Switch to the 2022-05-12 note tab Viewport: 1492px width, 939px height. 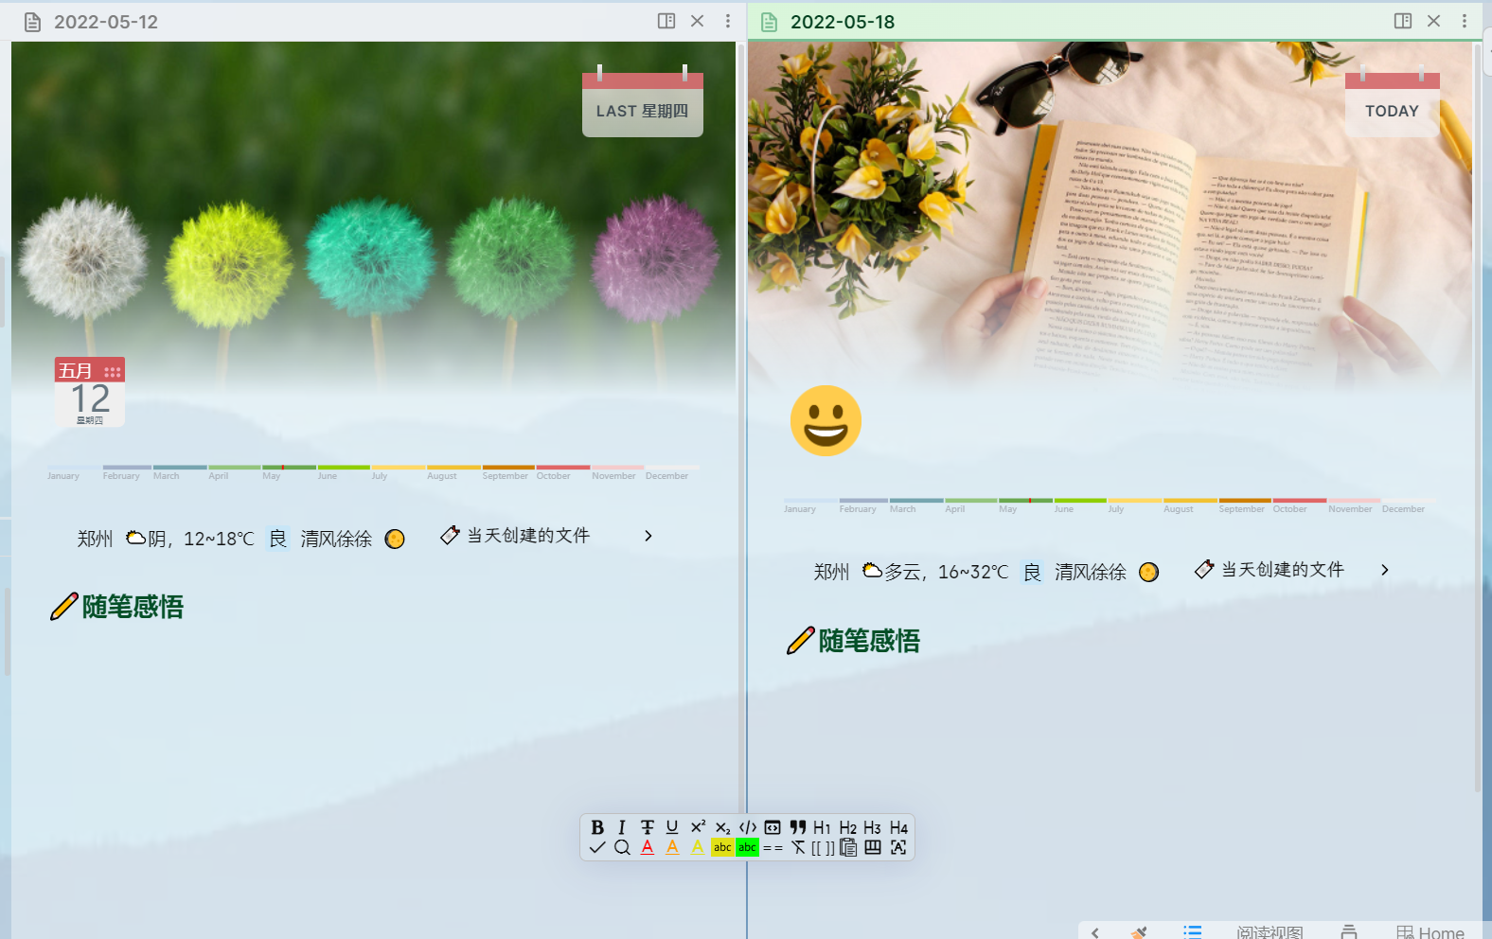click(106, 22)
